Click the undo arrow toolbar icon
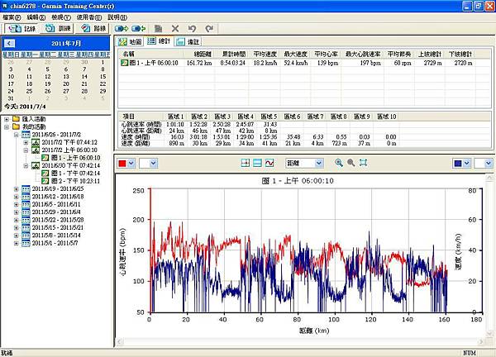Screen dimensions: 496x357 click(x=191, y=27)
